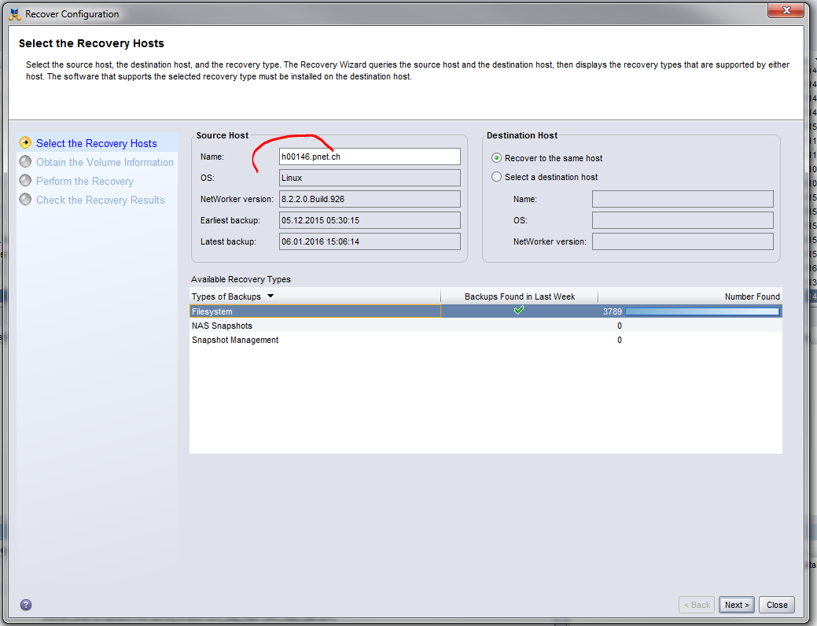Click the 0 count in Snapshot Management row
Image resolution: width=817 pixels, height=626 pixels.
620,340
